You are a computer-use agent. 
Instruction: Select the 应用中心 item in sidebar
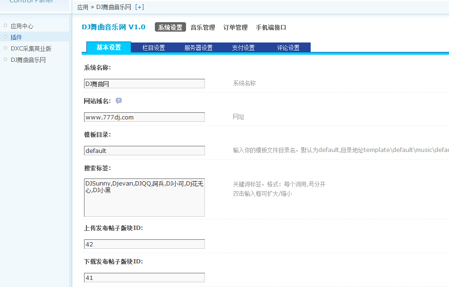click(x=23, y=25)
